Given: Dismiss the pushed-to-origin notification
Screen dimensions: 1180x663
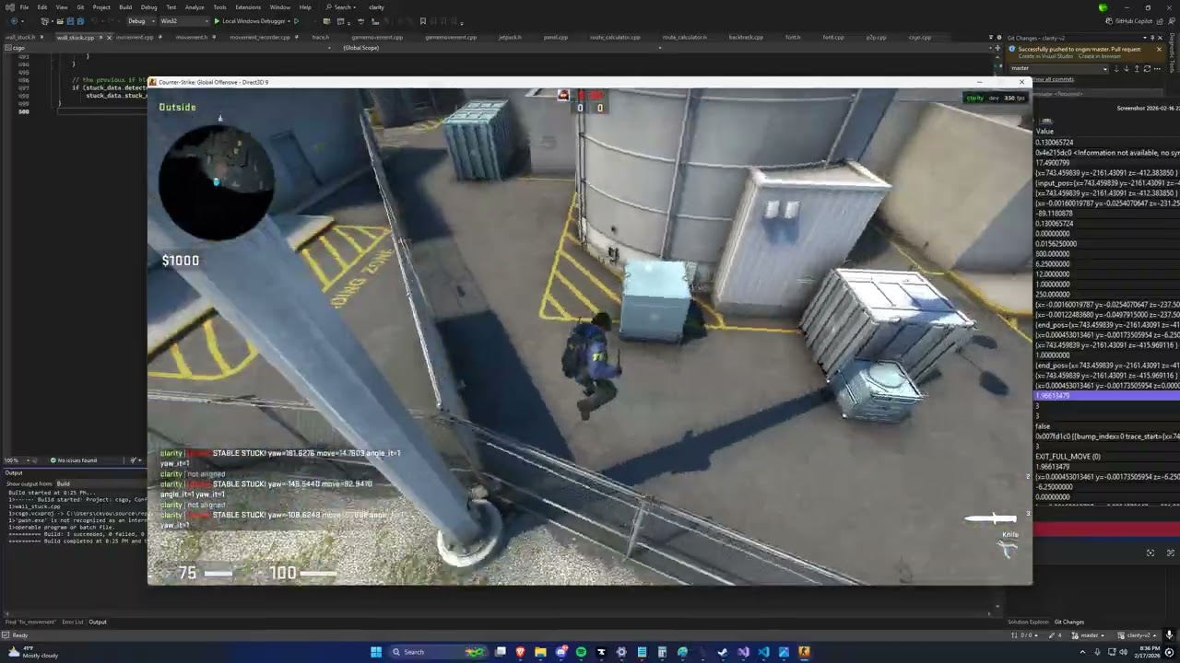Looking at the screenshot, I should (1159, 50).
